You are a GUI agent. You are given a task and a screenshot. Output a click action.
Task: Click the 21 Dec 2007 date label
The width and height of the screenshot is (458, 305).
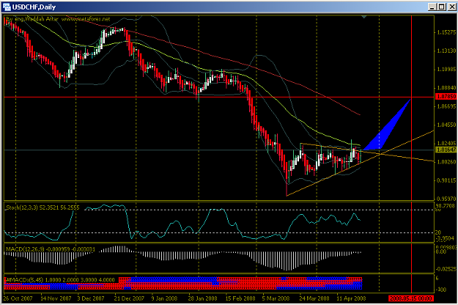coord(129,298)
